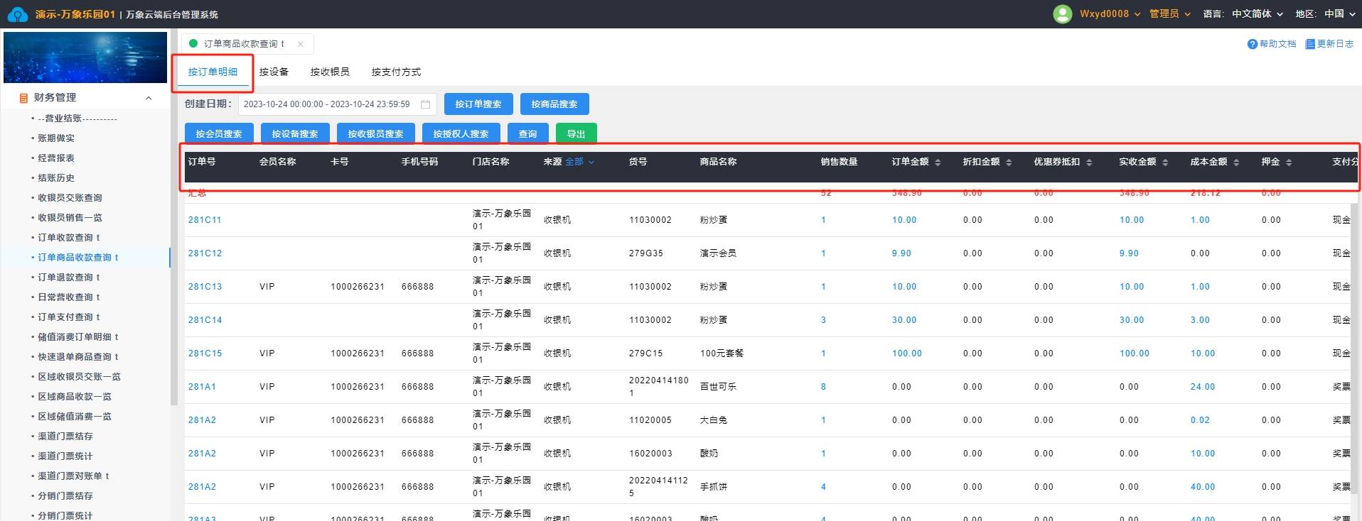The width and height of the screenshot is (1362, 521).
Task: Open 订单收款查询 t in sidebar
Action: [x=69, y=238]
